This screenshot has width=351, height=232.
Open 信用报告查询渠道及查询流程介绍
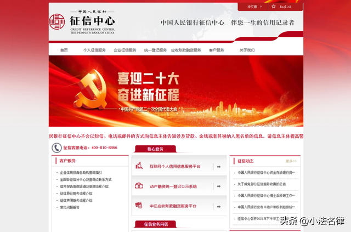[x=84, y=186]
